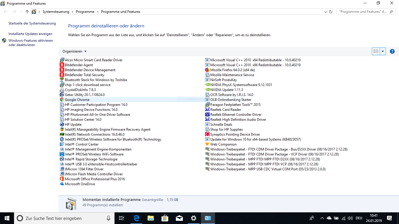Open Task View from the taskbar

(122, 218)
